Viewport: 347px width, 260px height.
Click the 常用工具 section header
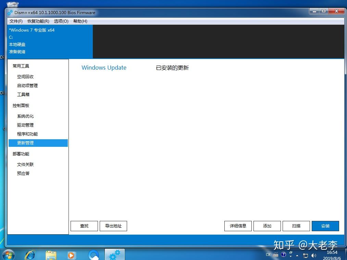21,66
